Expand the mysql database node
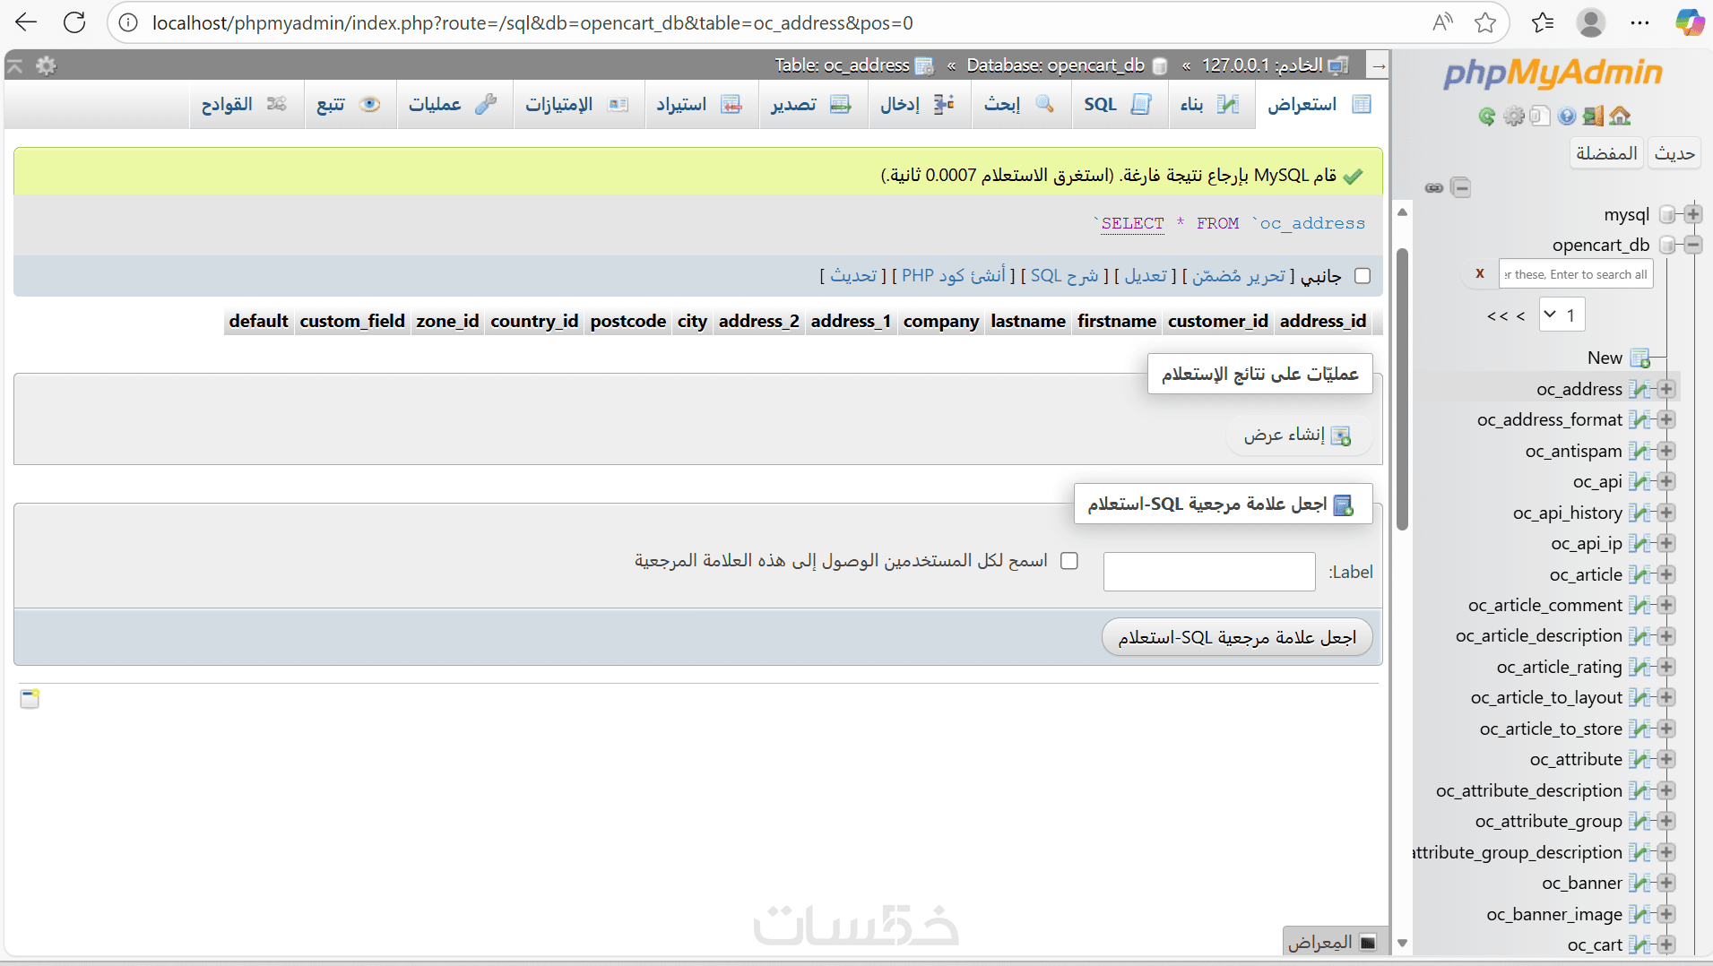The image size is (1713, 966). [1693, 214]
